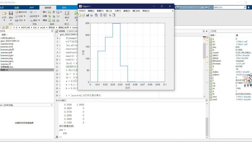Click the search documentation input field
Screen dimensions: 252x142
pyautogui.click(x=228, y=7)
